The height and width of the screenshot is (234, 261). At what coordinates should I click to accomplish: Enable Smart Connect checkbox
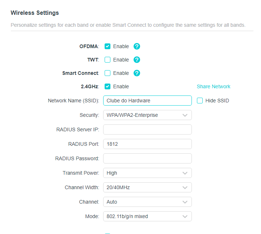pos(108,73)
